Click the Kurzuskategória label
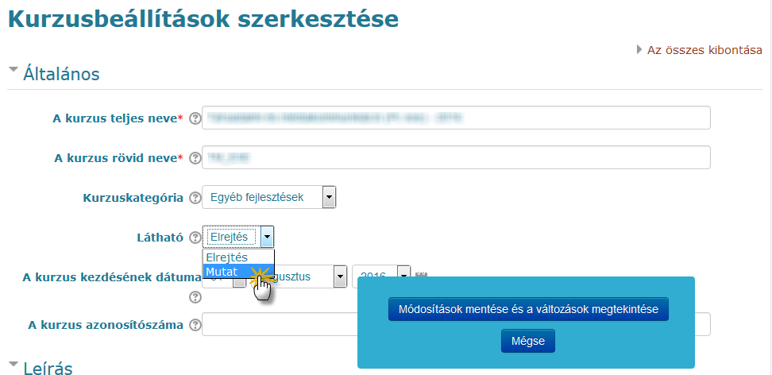This screenshot has width=772, height=375. coord(133,198)
